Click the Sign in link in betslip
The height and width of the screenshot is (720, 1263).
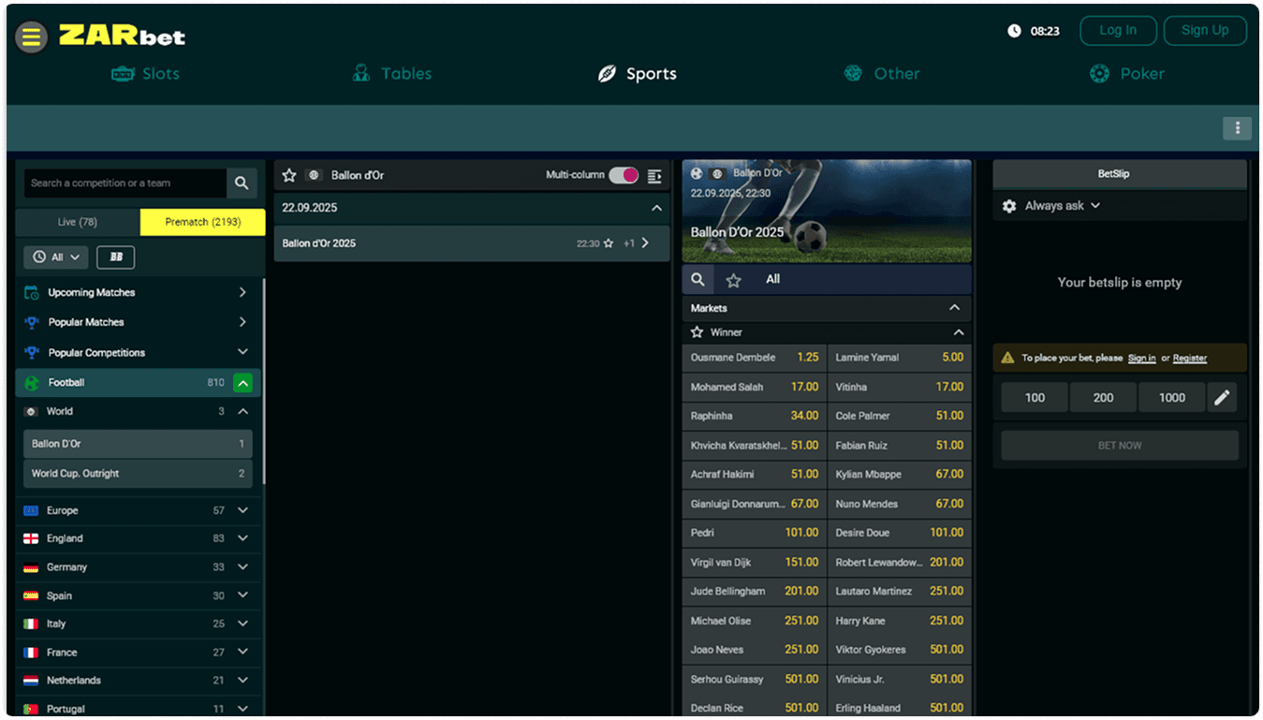coord(1141,359)
